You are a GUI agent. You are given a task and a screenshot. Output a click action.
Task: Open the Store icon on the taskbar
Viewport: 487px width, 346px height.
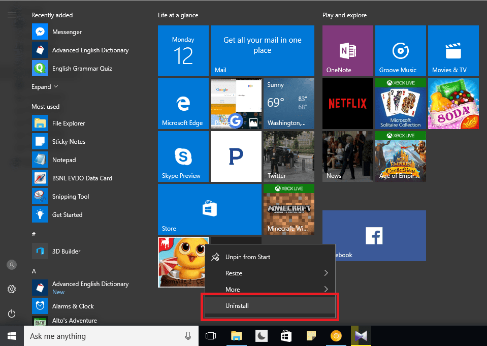click(x=286, y=336)
